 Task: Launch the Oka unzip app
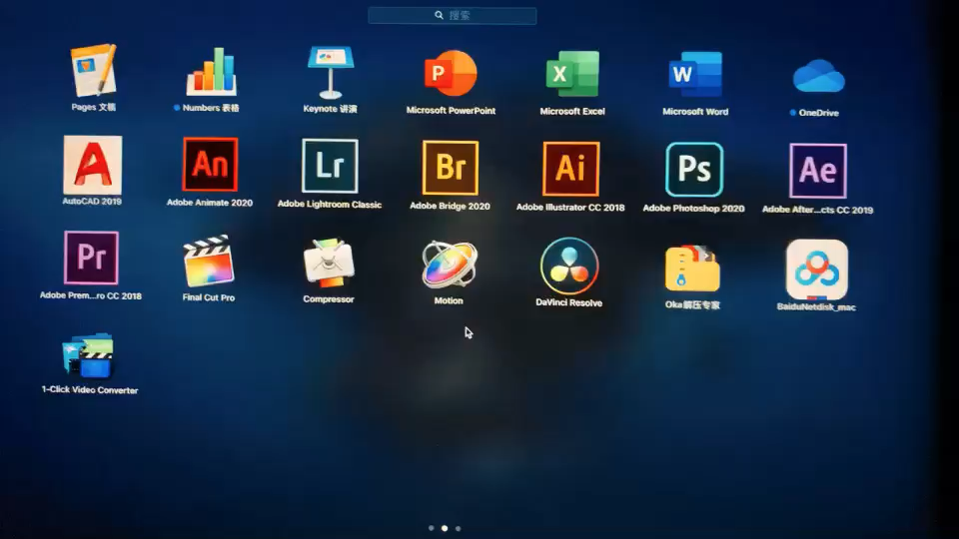(692, 269)
